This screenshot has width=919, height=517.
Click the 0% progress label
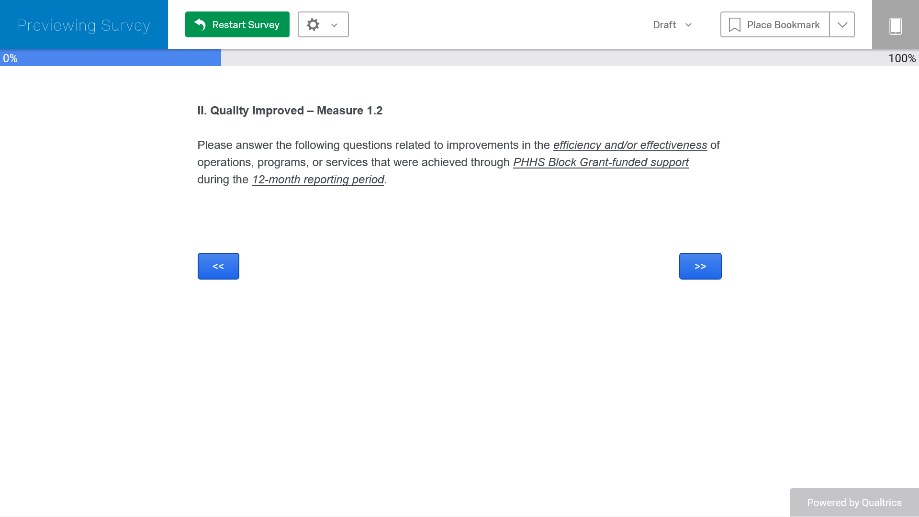[x=10, y=58]
